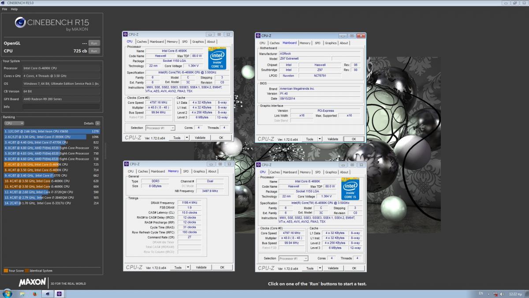Select the highlighted i5-4690K ranking row scoring 725
Screen dimensions: 529x298
pos(52,164)
